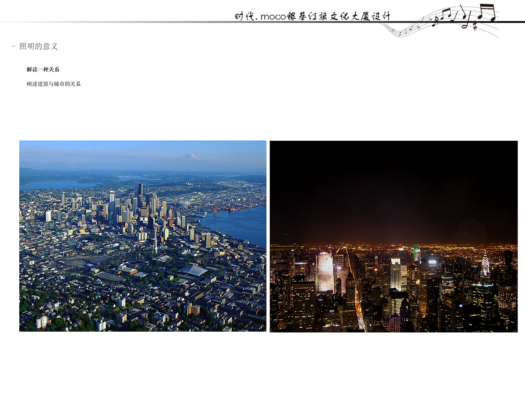
Task: Select the night skyline city photo
Action: (394, 236)
